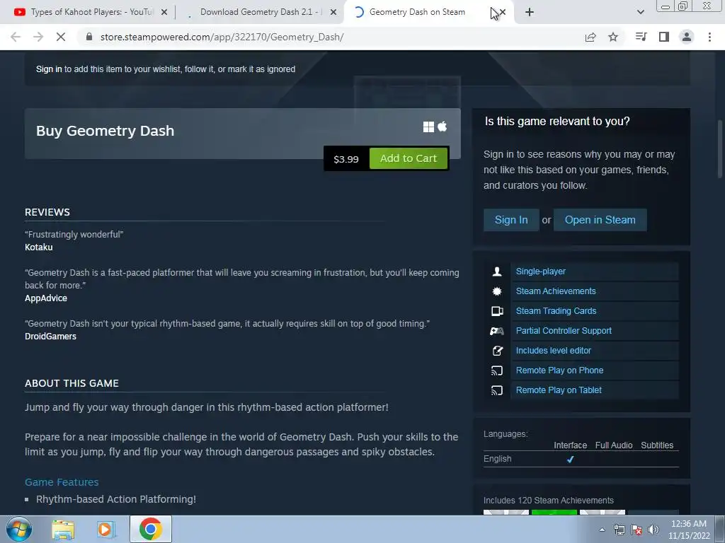Click the Apple macOS platform icon
The height and width of the screenshot is (543, 725).
click(443, 127)
